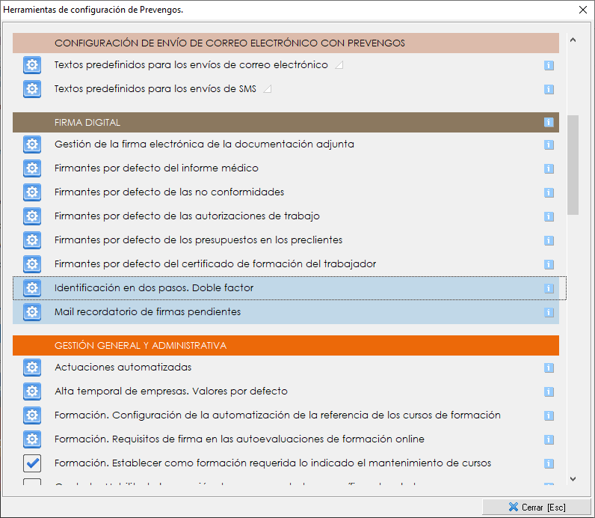Open Firmantes por defecto de las no conformidades
The width and height of the screenshot is (595, 518).
pos(169,192)
